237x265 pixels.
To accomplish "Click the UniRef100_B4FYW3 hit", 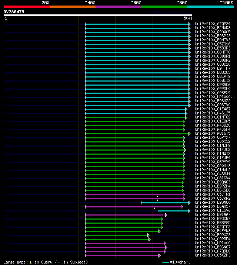I will point(213,231).
